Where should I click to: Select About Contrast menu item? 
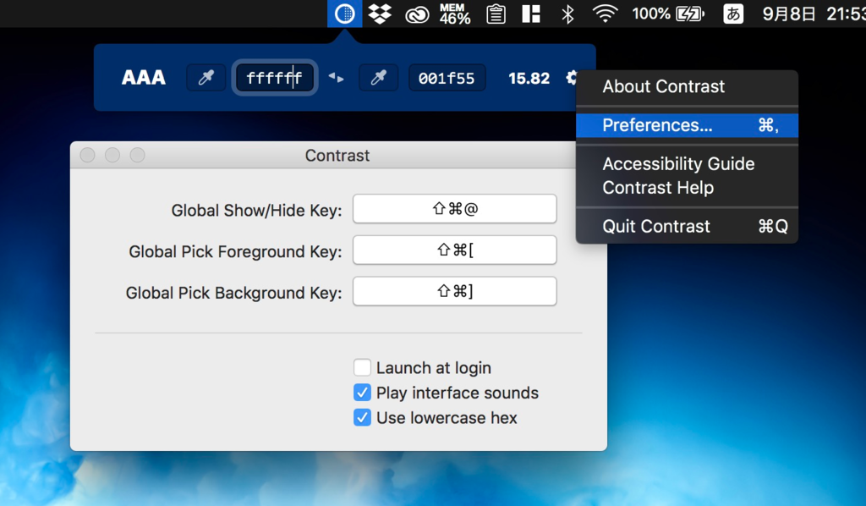[x=687, y=86]
